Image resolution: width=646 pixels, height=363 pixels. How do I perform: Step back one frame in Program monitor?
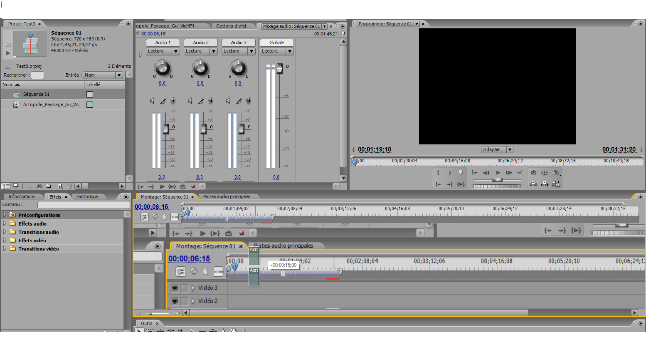click(x=486, y=173)
